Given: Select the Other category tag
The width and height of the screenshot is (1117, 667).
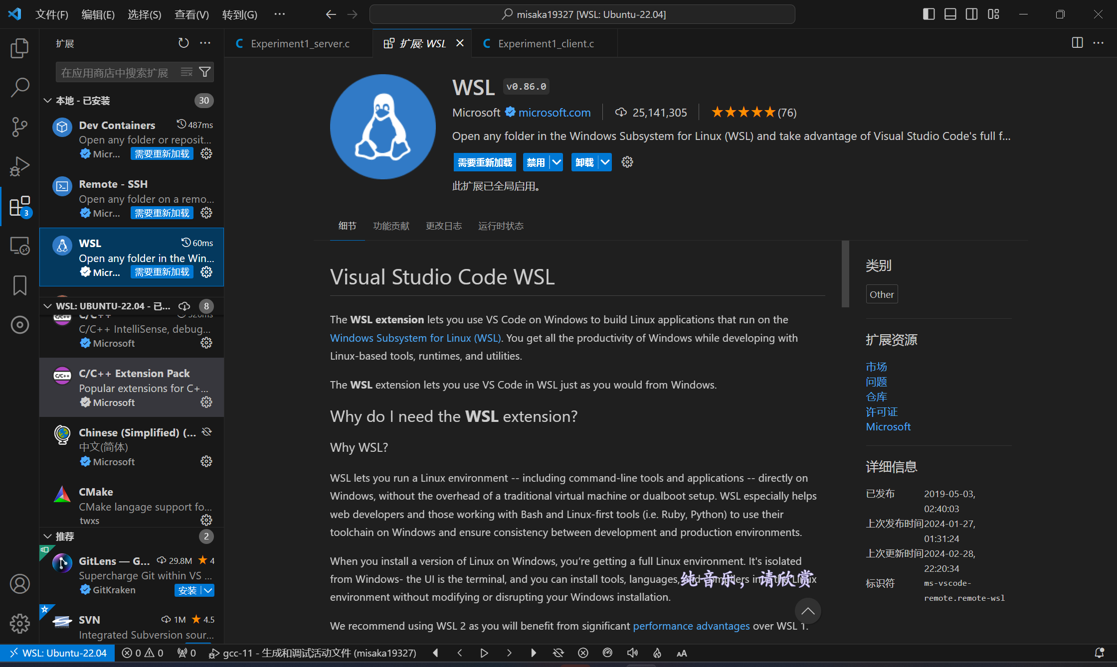Looking at the screenshot, I should point(882,294).
